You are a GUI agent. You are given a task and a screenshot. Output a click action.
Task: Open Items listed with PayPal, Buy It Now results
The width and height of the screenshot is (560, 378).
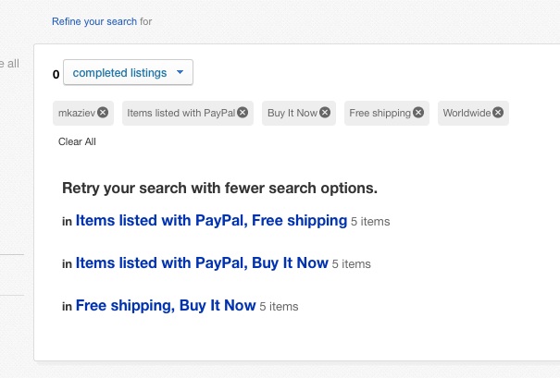coord(202,263)
